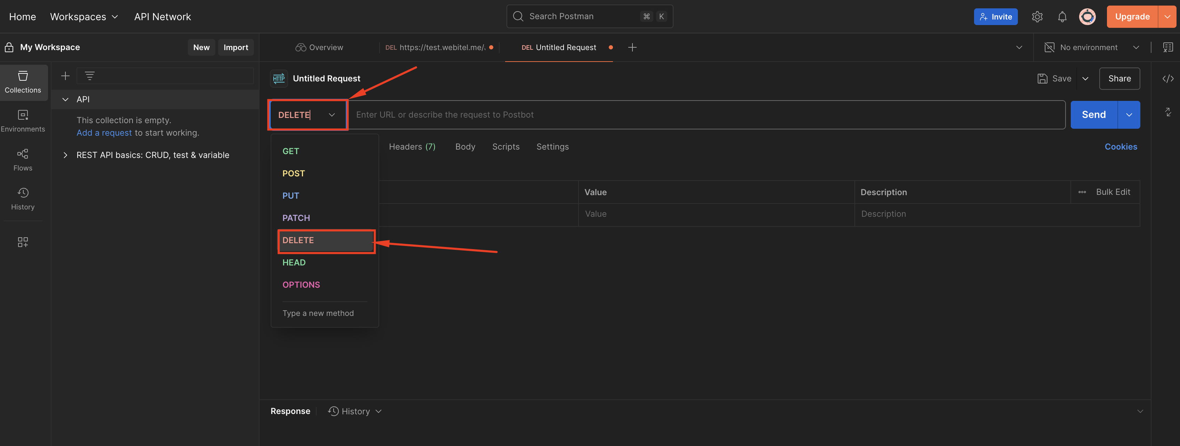Image resolution: width=1180 pixels, height=446 pixels.
Task: Open the configure sidebar apps icon
Action: 23,242
